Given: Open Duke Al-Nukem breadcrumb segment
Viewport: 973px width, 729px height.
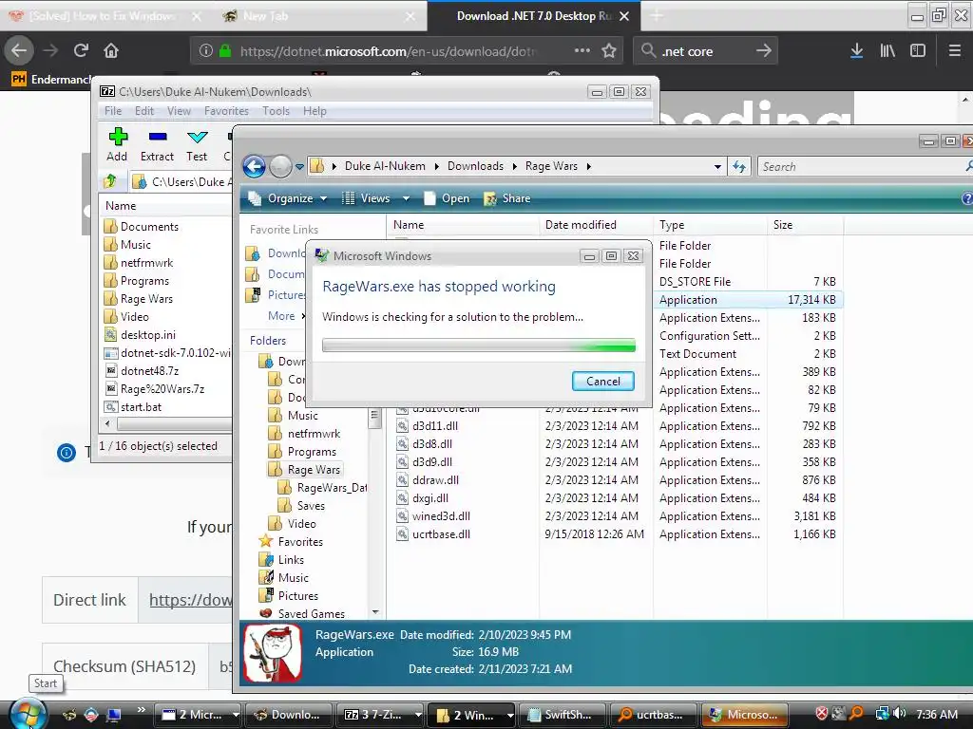Looking at the screenshot, I should click(385, 166).
